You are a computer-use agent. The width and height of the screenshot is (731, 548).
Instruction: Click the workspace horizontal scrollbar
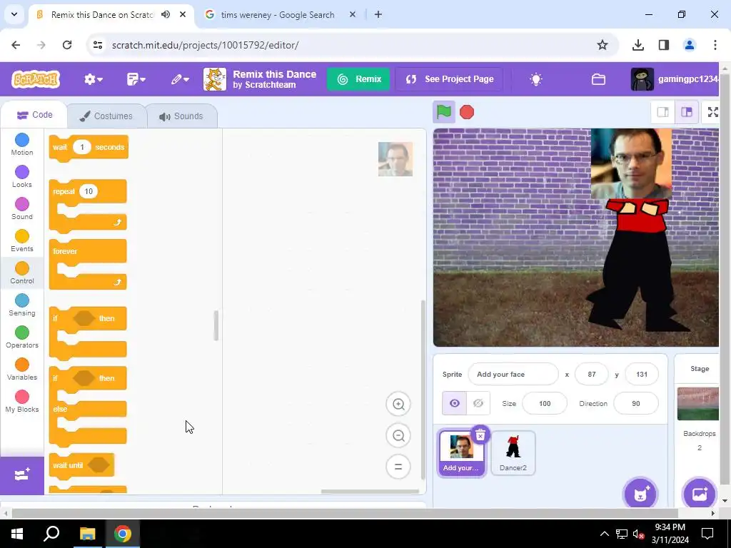coord(370,491)
